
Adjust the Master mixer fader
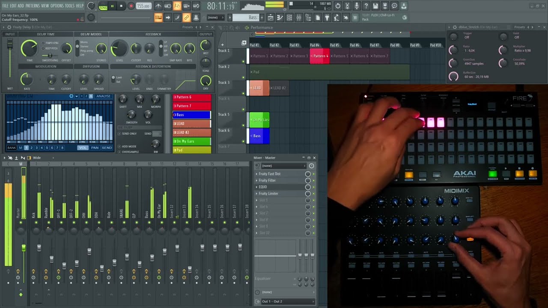point(24,248)
